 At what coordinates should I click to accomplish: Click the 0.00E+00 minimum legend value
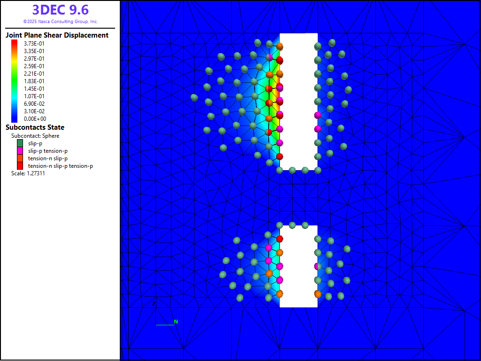pos(34,119)
